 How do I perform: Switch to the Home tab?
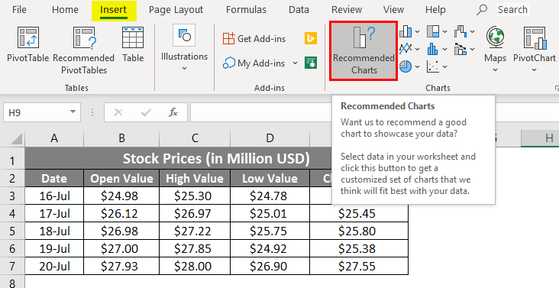(65, 10)
